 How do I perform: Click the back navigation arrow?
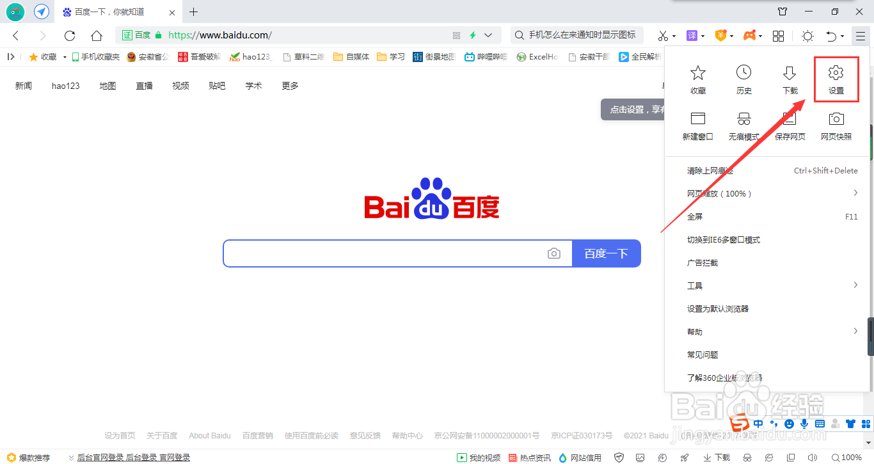[x=16, y=36]
